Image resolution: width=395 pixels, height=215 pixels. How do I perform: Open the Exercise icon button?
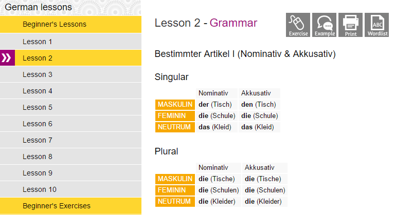298,25
